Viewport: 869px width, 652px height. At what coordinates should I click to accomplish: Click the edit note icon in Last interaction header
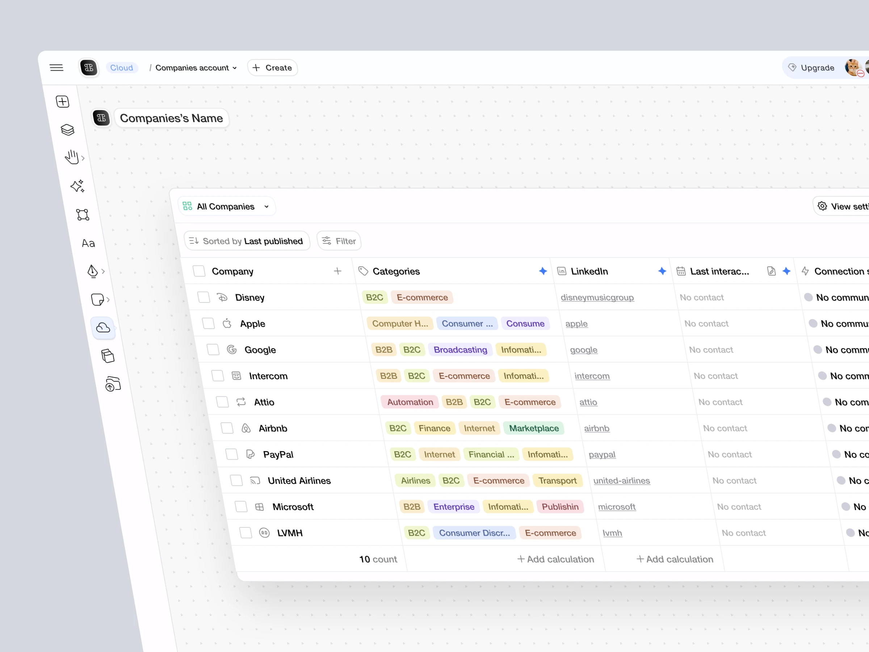click(771, 271)
